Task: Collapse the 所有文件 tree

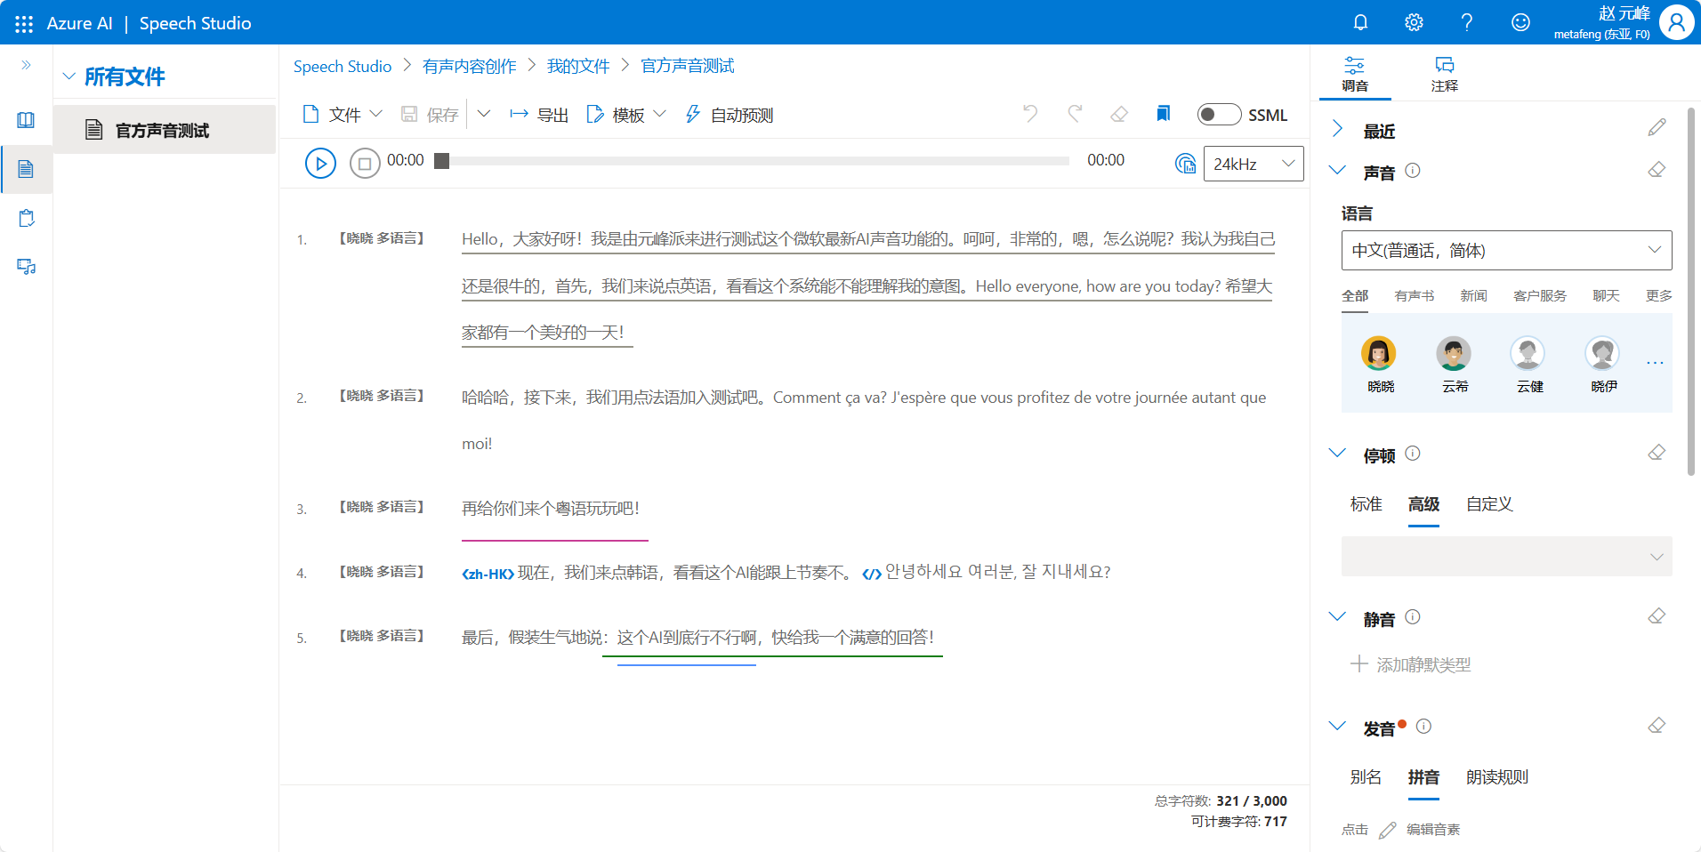Action: (x=69, y=76)
